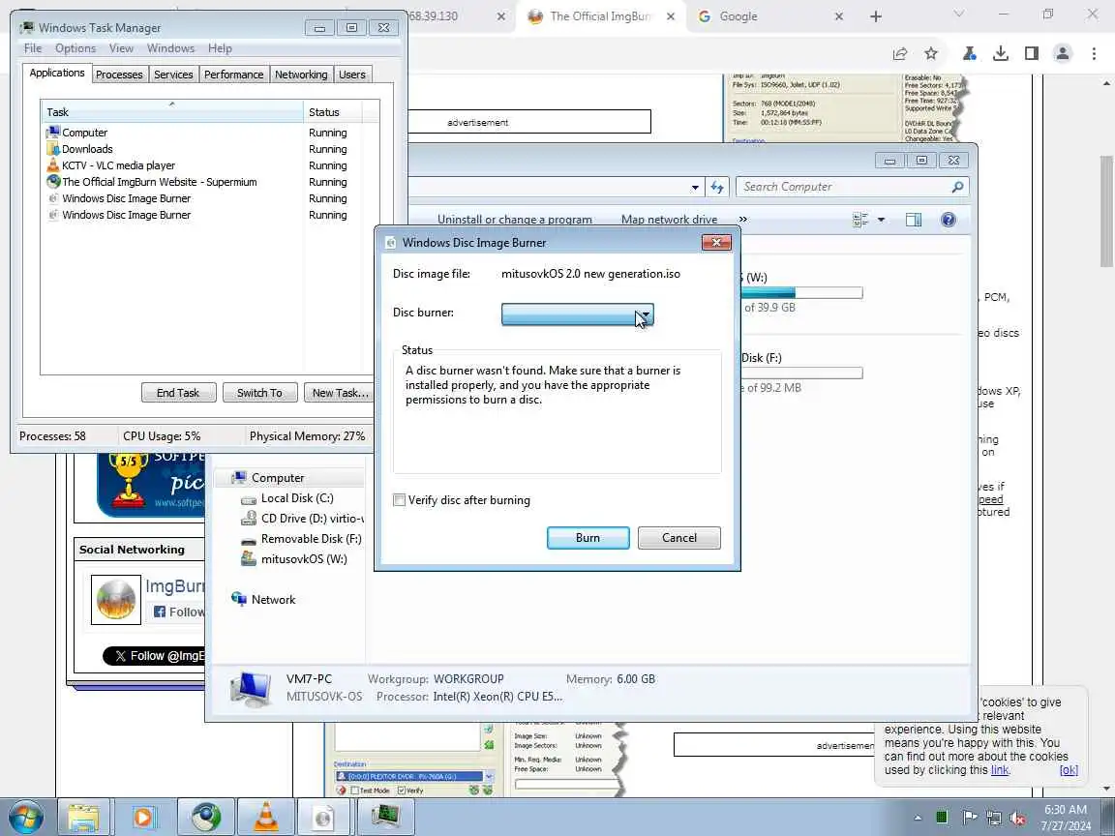Show more Explorer toolbar commands chevron

[x=743, y=219]
